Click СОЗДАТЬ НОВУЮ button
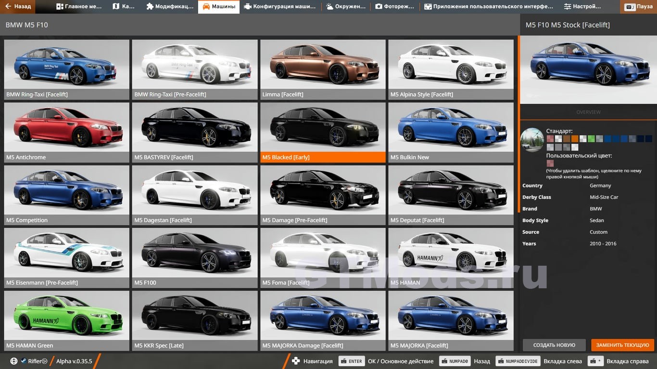The width and height of the screenshot is (657, 369). coord(554,345)
